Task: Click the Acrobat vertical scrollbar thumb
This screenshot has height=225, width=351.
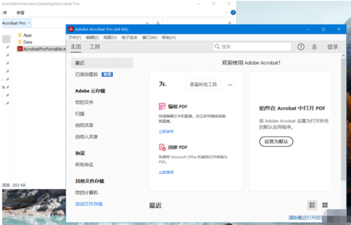Action: tap(343, 120)
